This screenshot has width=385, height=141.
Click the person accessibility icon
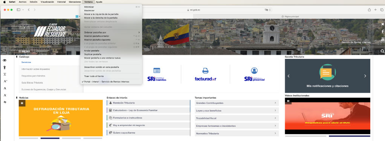pyautogui.click(x=5, y=67)
